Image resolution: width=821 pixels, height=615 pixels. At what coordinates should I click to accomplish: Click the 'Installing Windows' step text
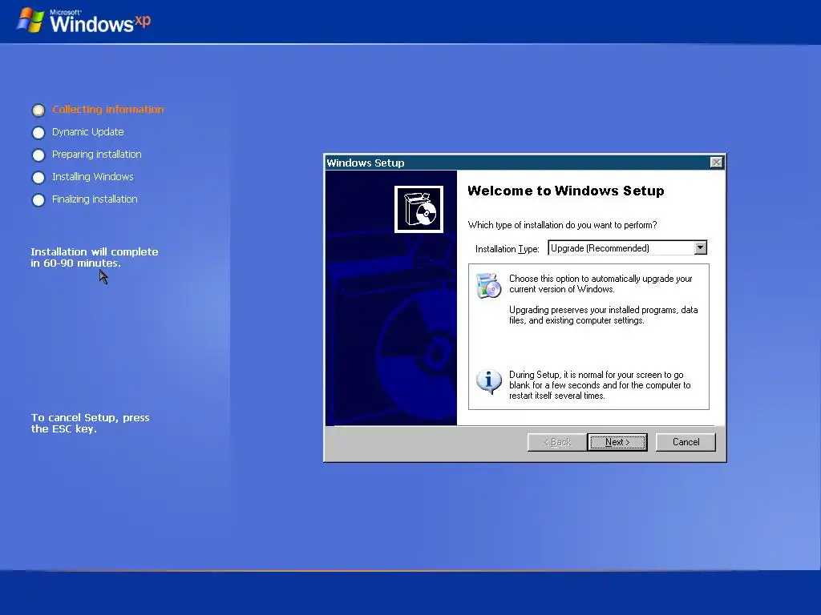(x=93, y=177)
